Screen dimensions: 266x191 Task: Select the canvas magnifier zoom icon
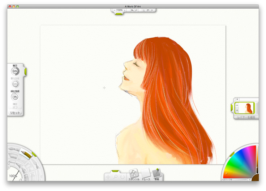point(115,177)
